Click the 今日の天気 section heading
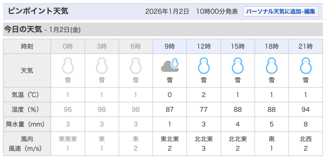Viewport: 326px width, 160px height. tap(23, 30)
